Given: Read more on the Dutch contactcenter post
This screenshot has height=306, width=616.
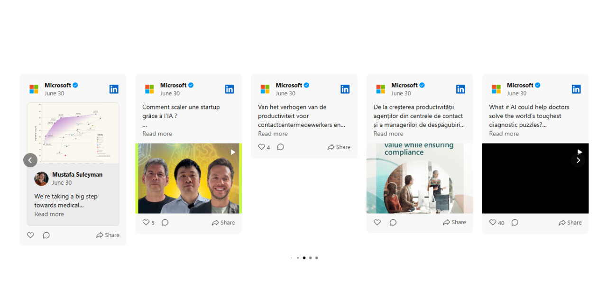Looking at the screenshot, I should click(273, 134).
